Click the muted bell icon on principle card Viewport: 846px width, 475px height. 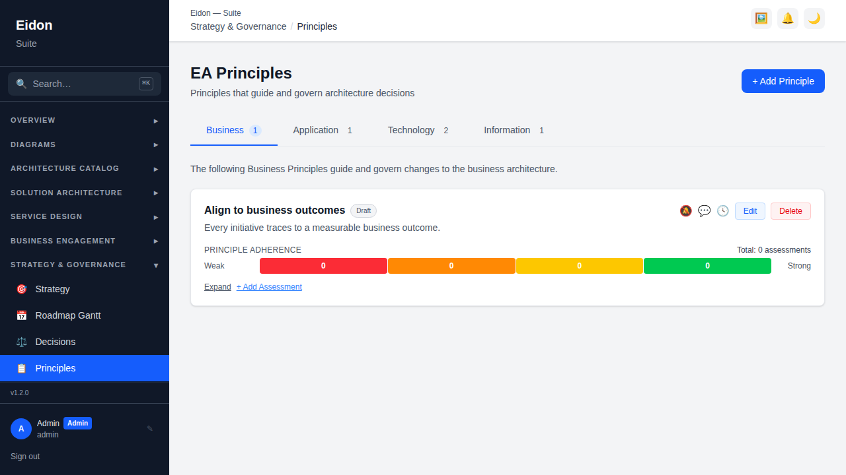686,211
